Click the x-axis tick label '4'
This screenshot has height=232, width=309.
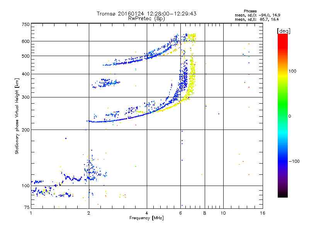coord(147,213)
